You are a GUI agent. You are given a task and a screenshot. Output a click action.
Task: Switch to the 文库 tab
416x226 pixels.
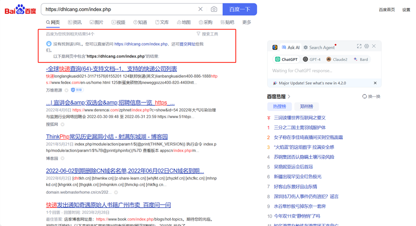(162, 22)
